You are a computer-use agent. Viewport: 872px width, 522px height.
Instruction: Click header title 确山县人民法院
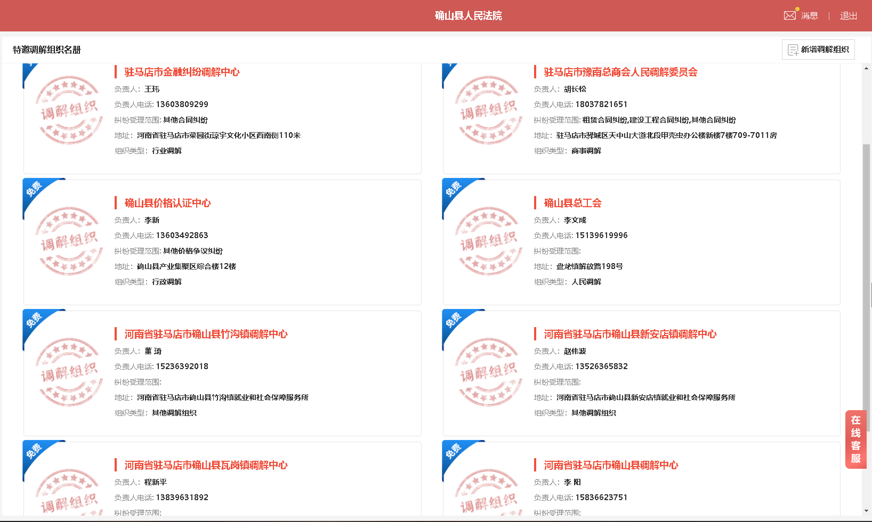tap(469, 15)
